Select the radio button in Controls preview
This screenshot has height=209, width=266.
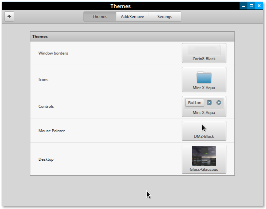218,103
